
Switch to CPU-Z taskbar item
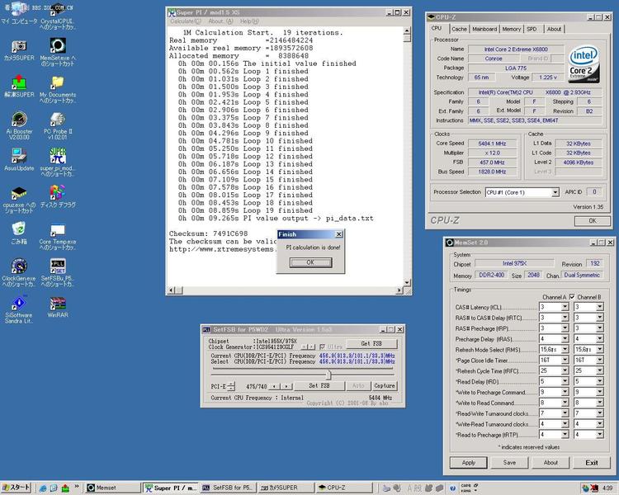click(344, 488)
